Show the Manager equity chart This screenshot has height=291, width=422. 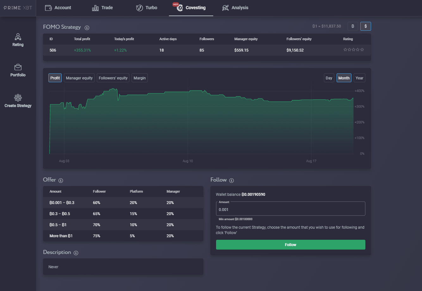pyautogui.click(x=79, y=78)
